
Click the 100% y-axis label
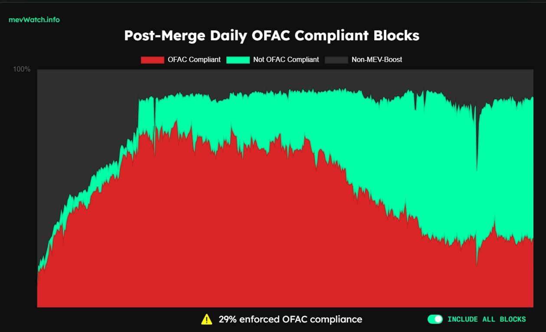22,69
